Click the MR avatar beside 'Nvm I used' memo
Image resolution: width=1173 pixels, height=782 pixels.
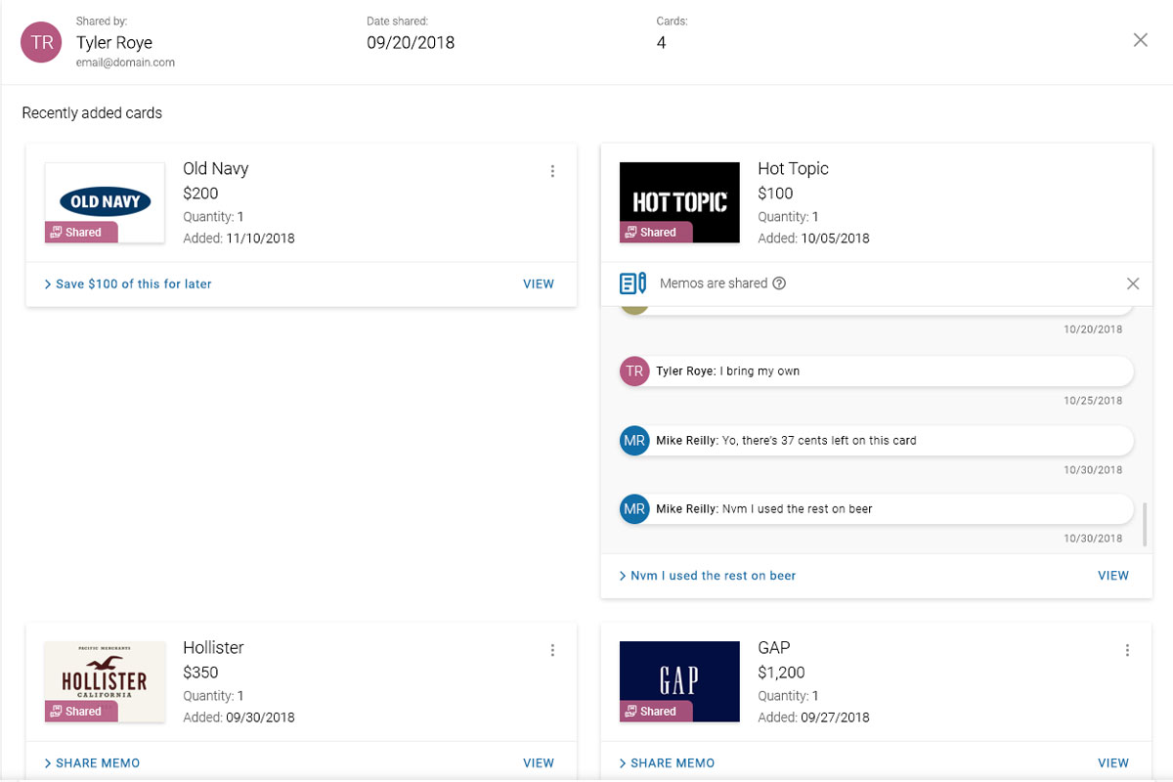[x=634, y=509]
